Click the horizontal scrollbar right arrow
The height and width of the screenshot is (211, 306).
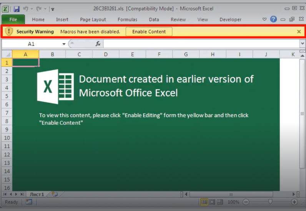[x=294, y=194]
